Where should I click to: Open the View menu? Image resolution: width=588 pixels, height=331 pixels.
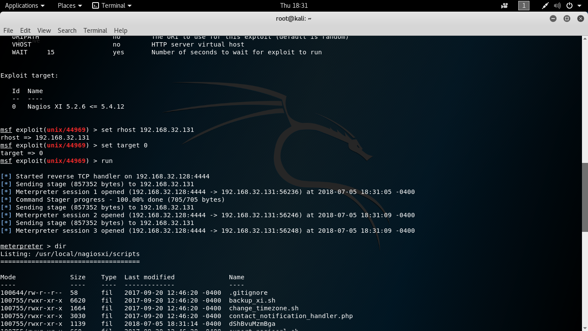click(44, 31)
